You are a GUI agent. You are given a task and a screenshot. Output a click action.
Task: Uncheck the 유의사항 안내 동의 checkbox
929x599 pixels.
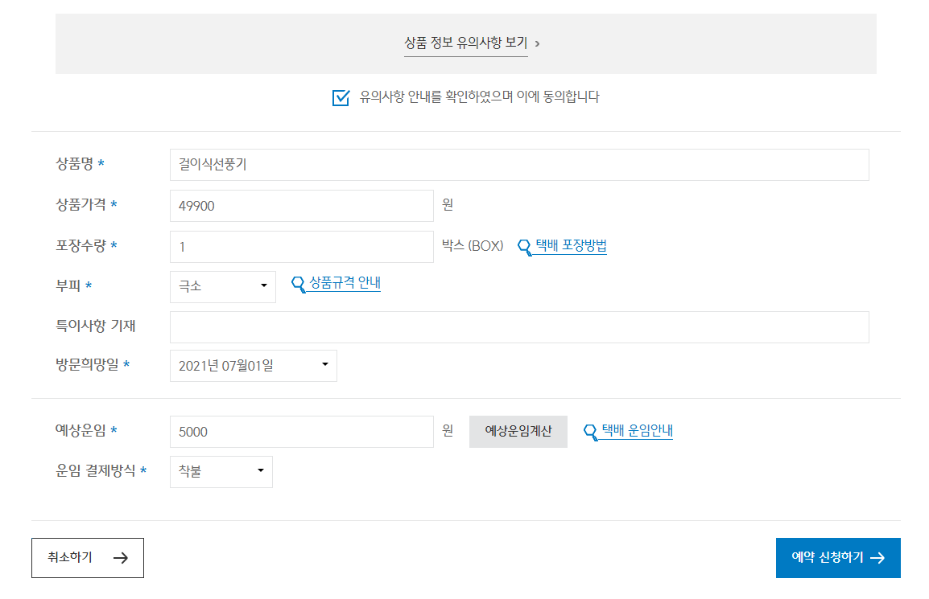pyautogui.click(x=341, y=97)
